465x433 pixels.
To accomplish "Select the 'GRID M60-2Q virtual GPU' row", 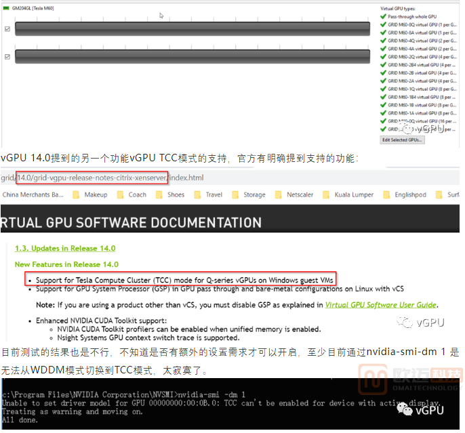I will coord(419,57).
